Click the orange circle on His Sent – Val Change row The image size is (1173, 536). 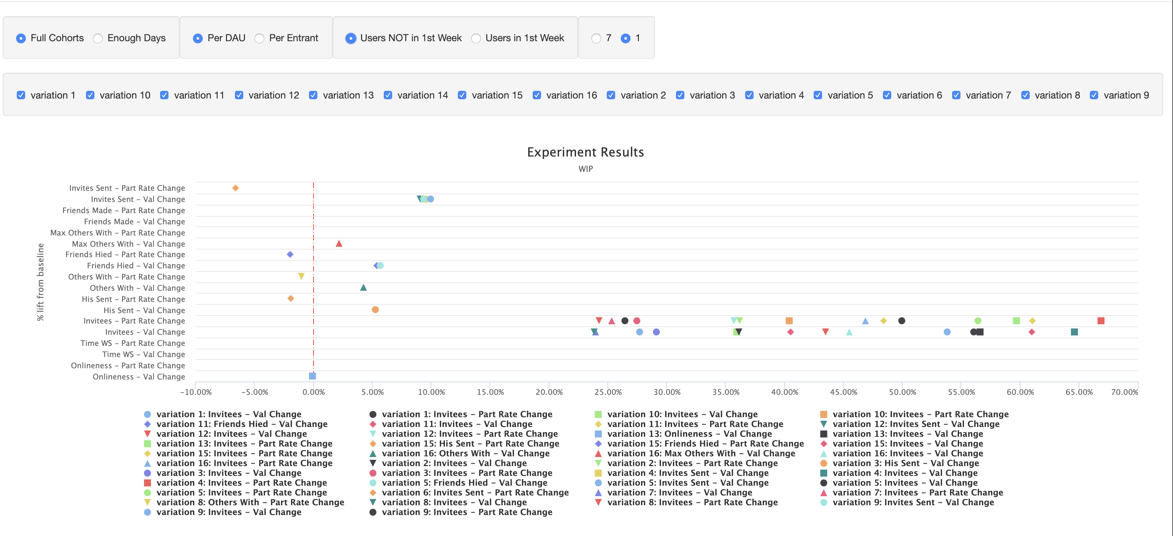(x=375, y=310)
